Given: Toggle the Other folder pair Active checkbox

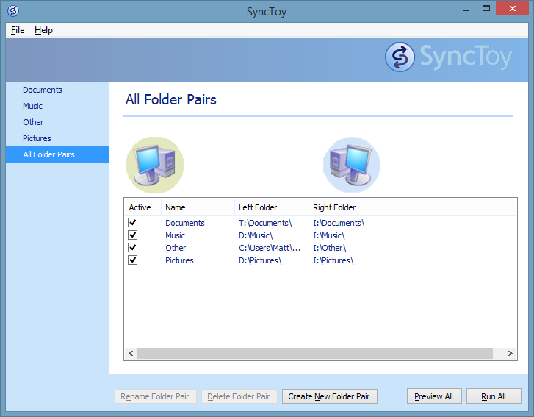Looking at the screenshot, I should point(132,248).
